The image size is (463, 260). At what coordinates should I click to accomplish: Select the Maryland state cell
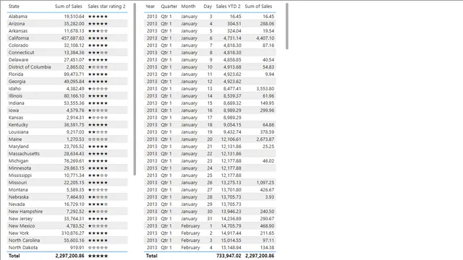[x=19, y=147]
